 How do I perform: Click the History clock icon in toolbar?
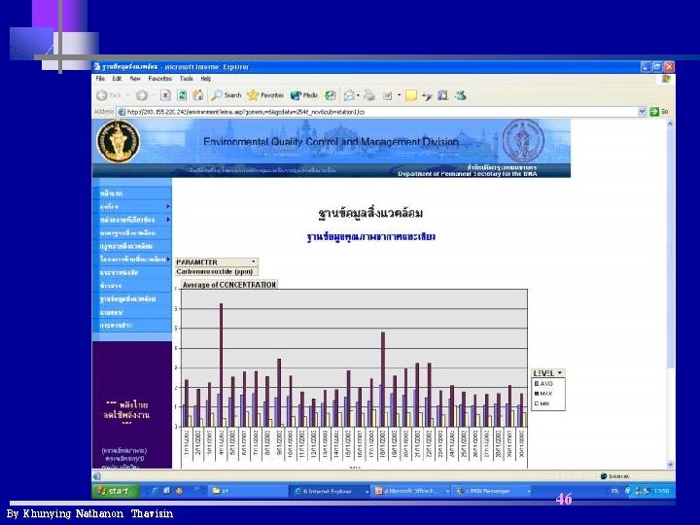(330, 95)
